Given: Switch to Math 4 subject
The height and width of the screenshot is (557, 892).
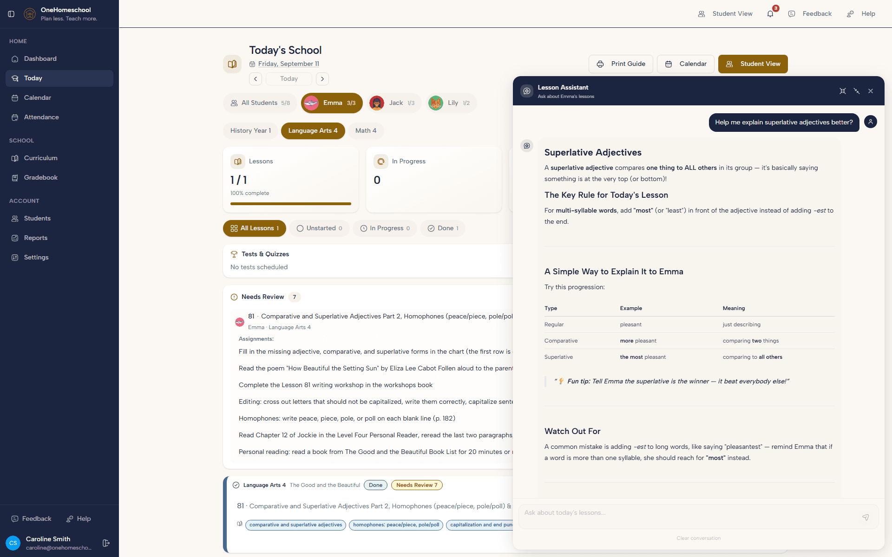Looking at the screenshot, I should tap(366, 131).
